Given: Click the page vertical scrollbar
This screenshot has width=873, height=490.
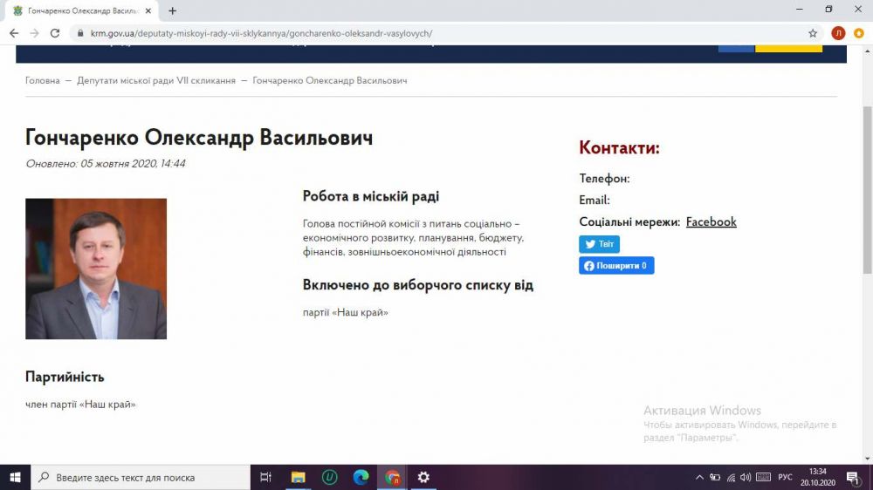Looking at the screenshot, I should (x=868, y=189).
